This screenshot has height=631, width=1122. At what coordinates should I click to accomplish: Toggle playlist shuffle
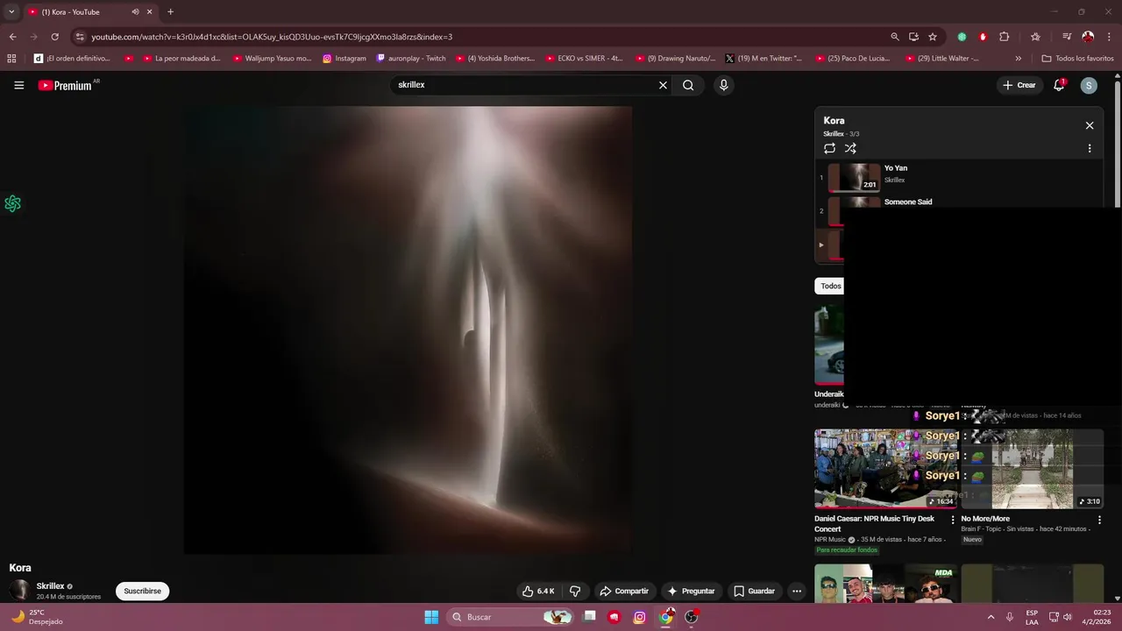pos(850,148)
